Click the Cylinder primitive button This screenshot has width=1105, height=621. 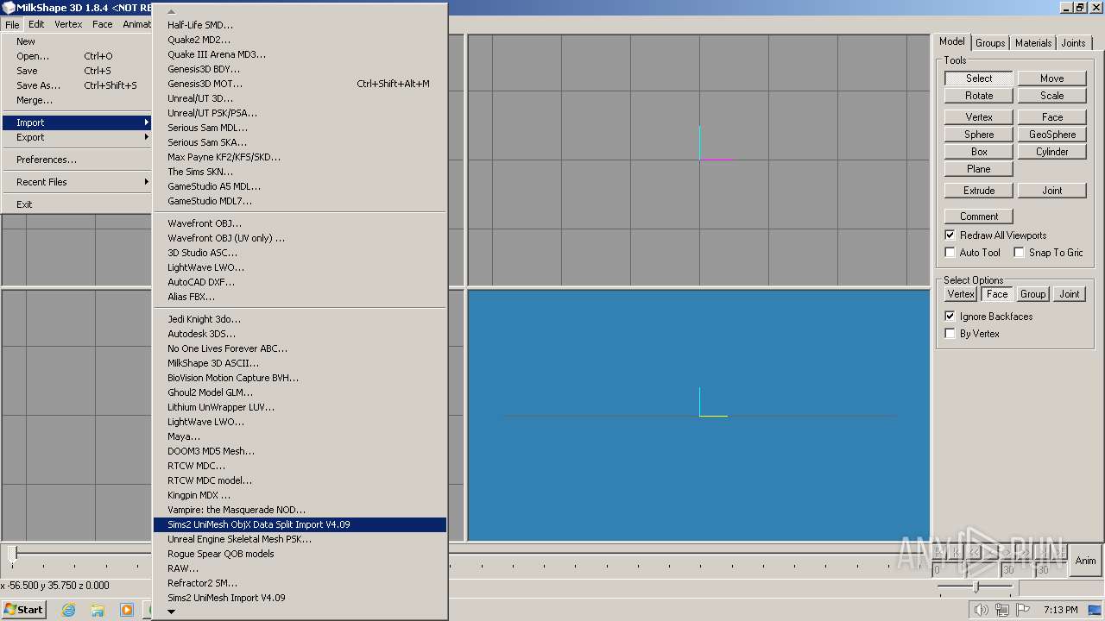point(1051,152)
